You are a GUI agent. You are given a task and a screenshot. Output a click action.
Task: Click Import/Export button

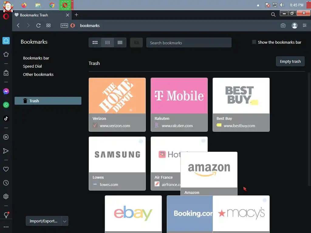pyautogui.click(x=43, y=221)
